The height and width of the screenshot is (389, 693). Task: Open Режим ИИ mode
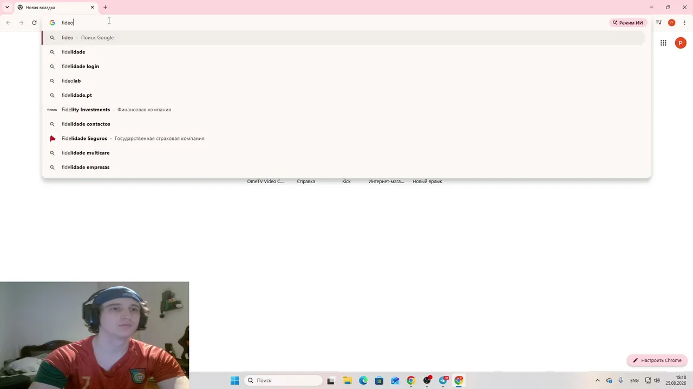(x=628, y=23)
